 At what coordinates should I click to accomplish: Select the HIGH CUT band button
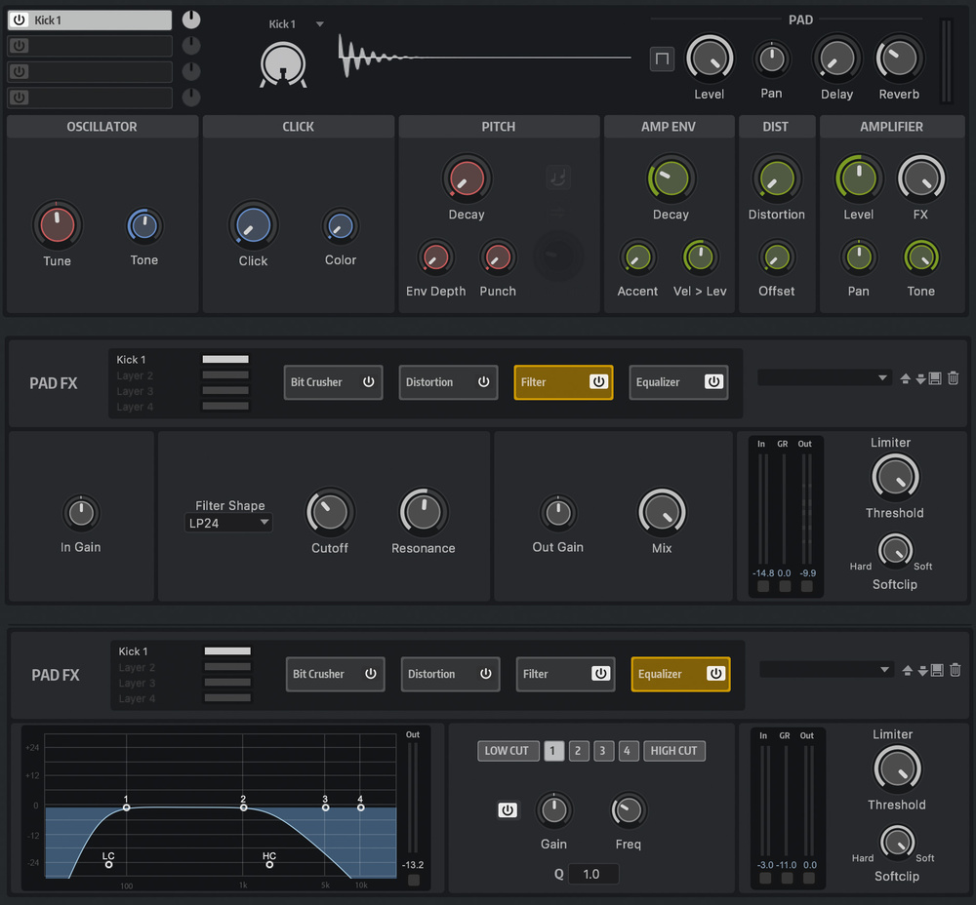tap(674, 751)
